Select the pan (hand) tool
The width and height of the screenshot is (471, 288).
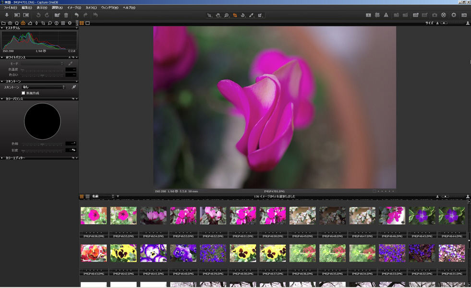click(218, 15)
